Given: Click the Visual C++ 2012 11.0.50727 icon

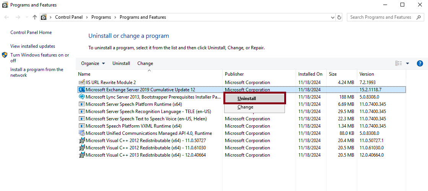Looking at the screenshot, I should click(81, 141).
